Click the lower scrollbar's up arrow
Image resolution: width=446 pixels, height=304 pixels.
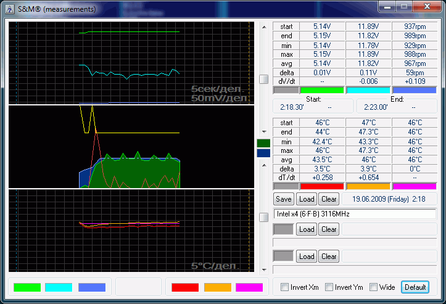pos(264,165)
